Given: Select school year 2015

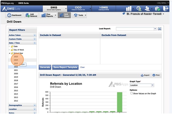Looking at the screenshot, I should pos(16,91).
